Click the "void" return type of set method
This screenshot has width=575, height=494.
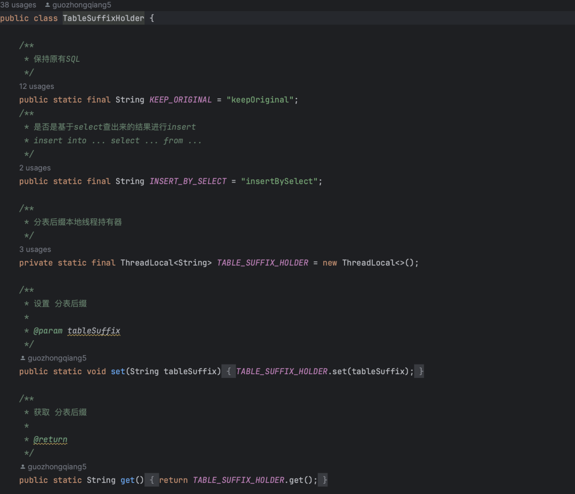96,371
